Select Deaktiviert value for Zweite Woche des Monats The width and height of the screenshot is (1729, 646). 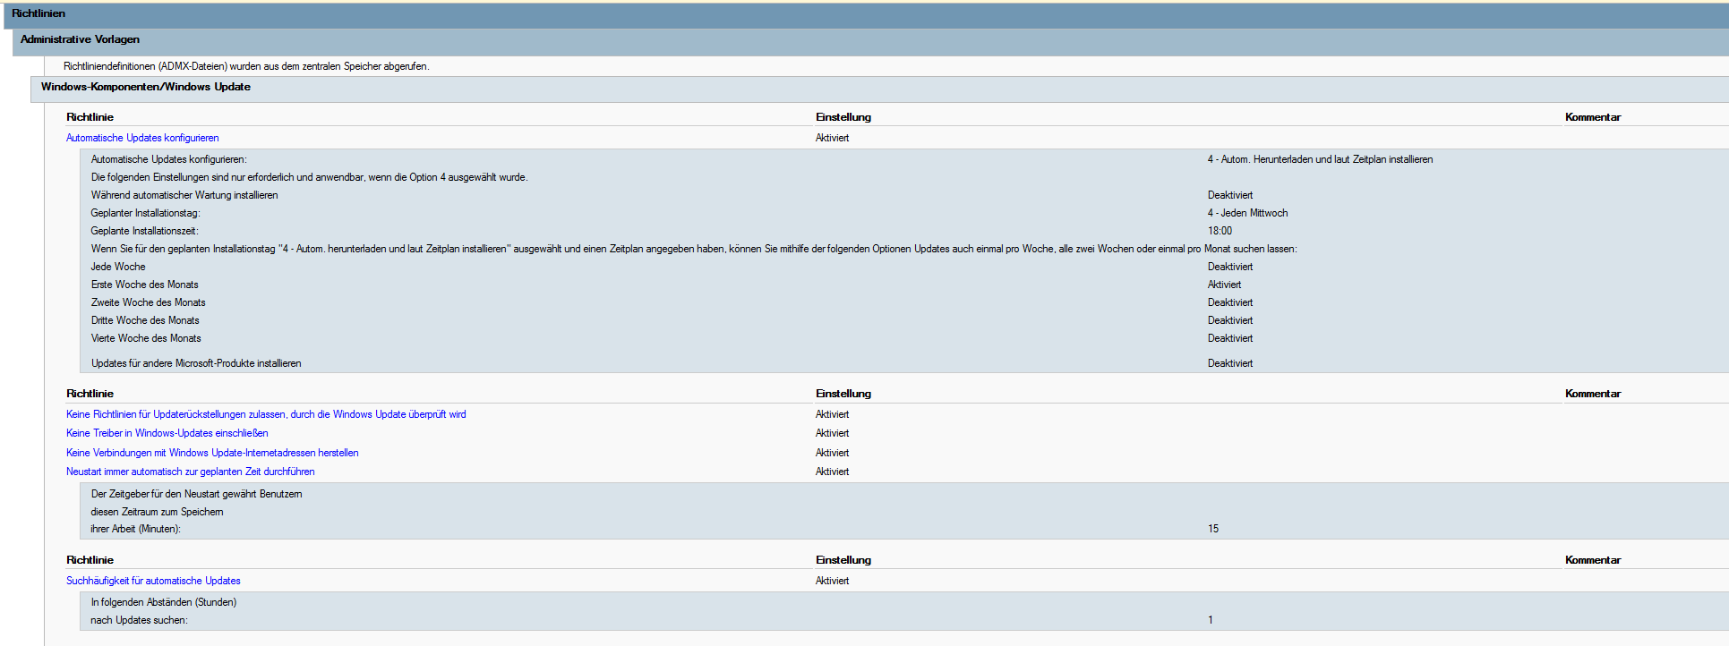1230,302
